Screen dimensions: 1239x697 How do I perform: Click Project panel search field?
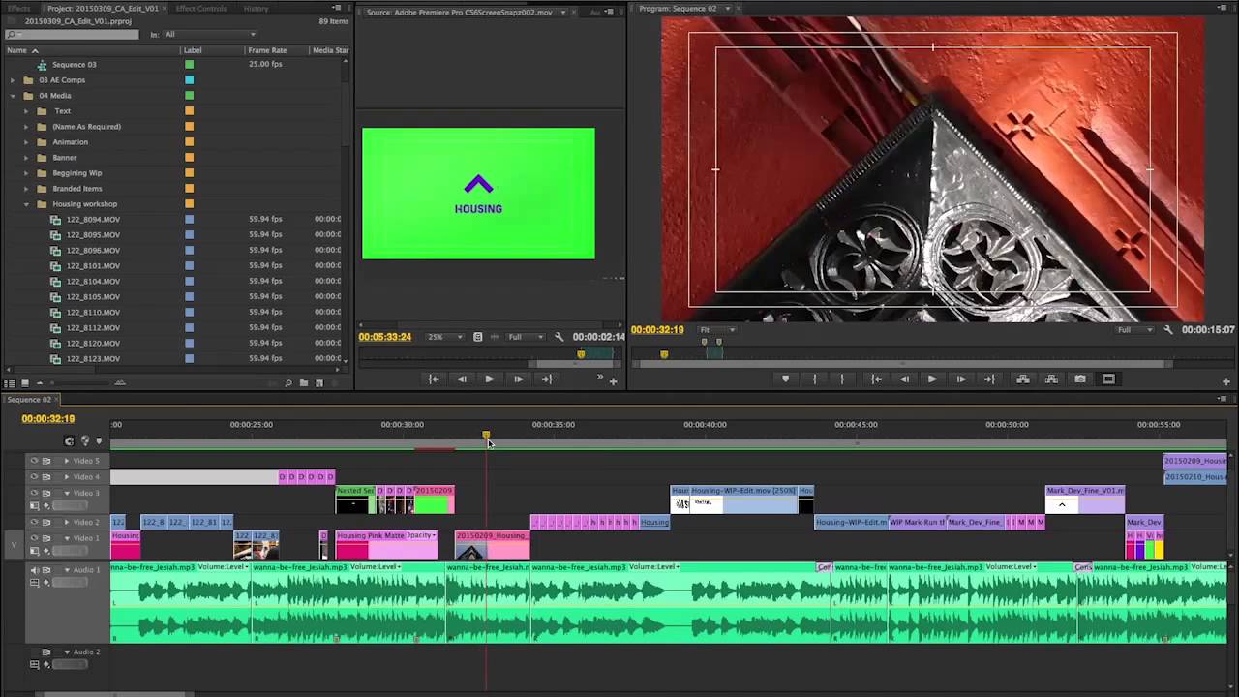[x=73, y=34]
